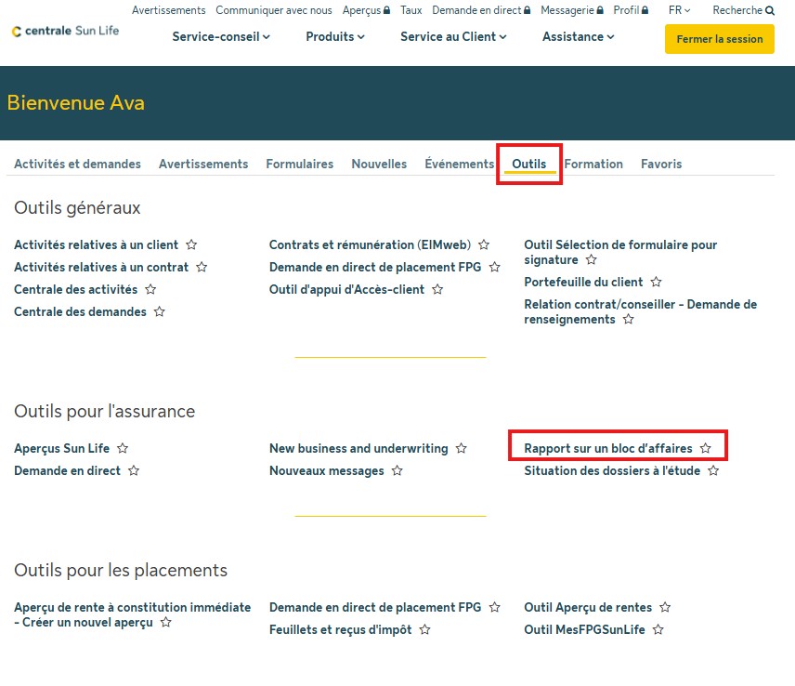The width and height of the screenshot is (795, 686).
Task: Click star next to Feuillets et reçus d'impôt
Action: 424,629
